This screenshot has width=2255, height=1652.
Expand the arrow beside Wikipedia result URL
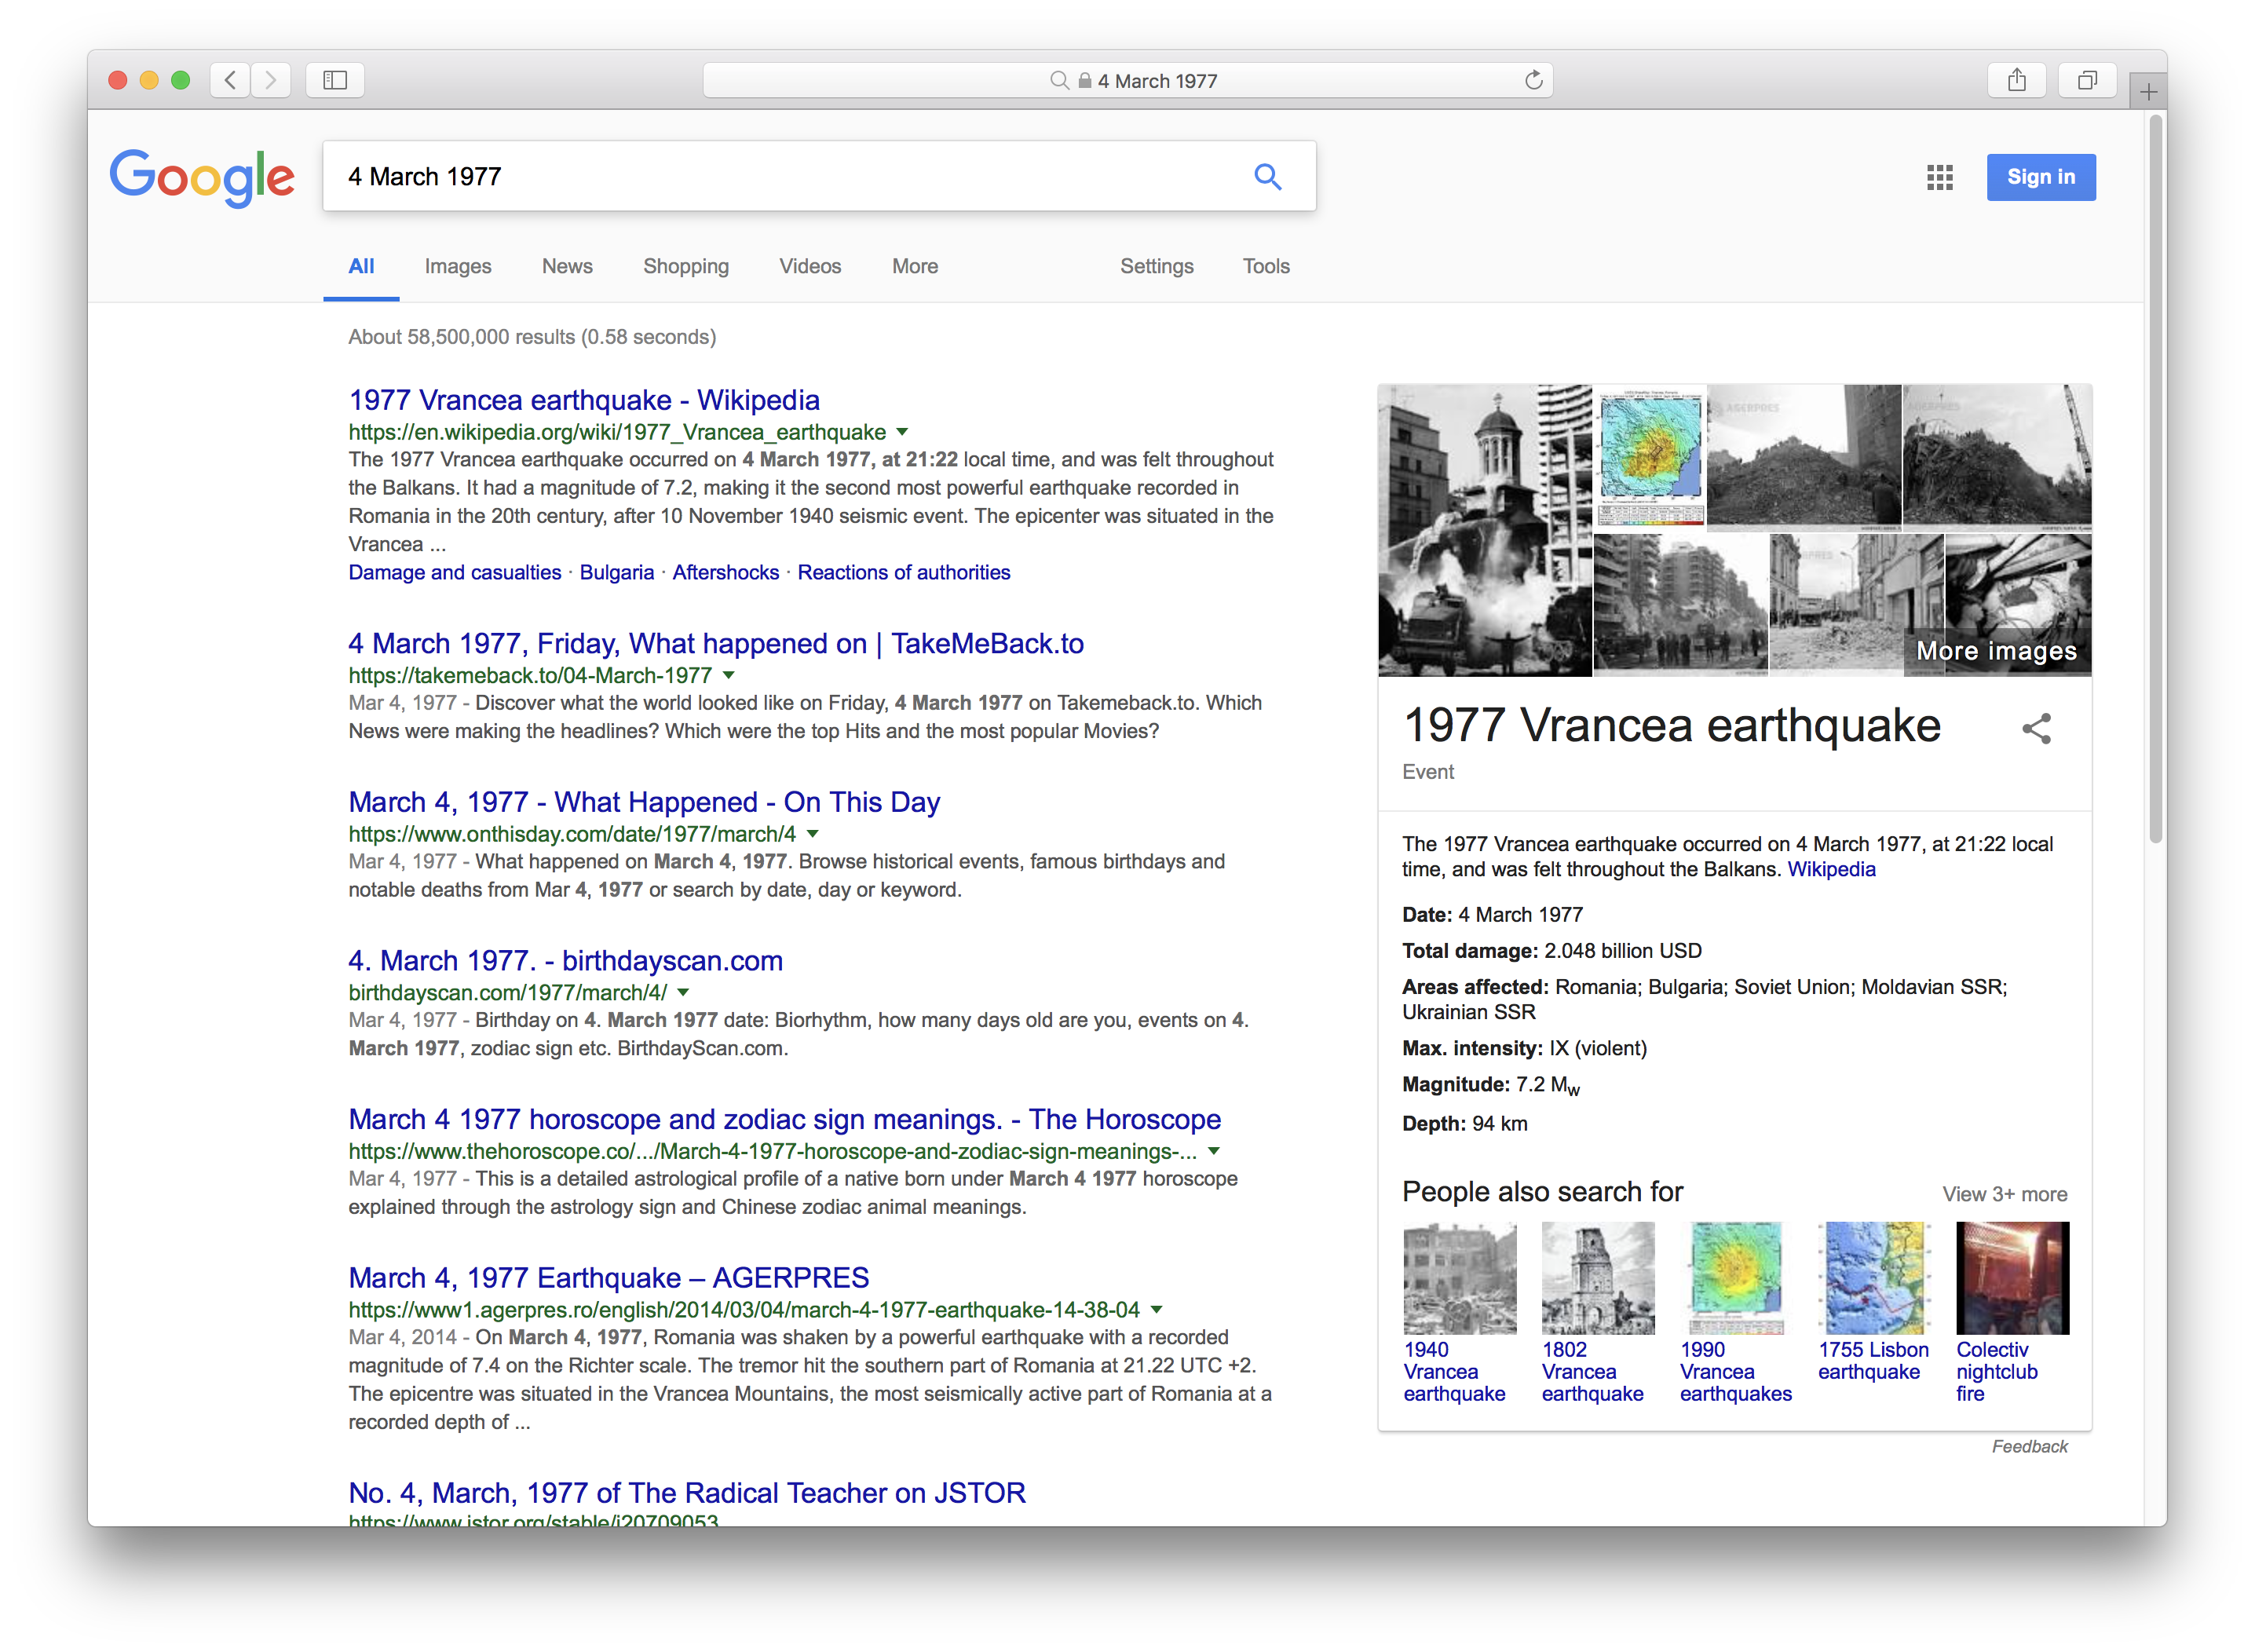tap(902, 432)
